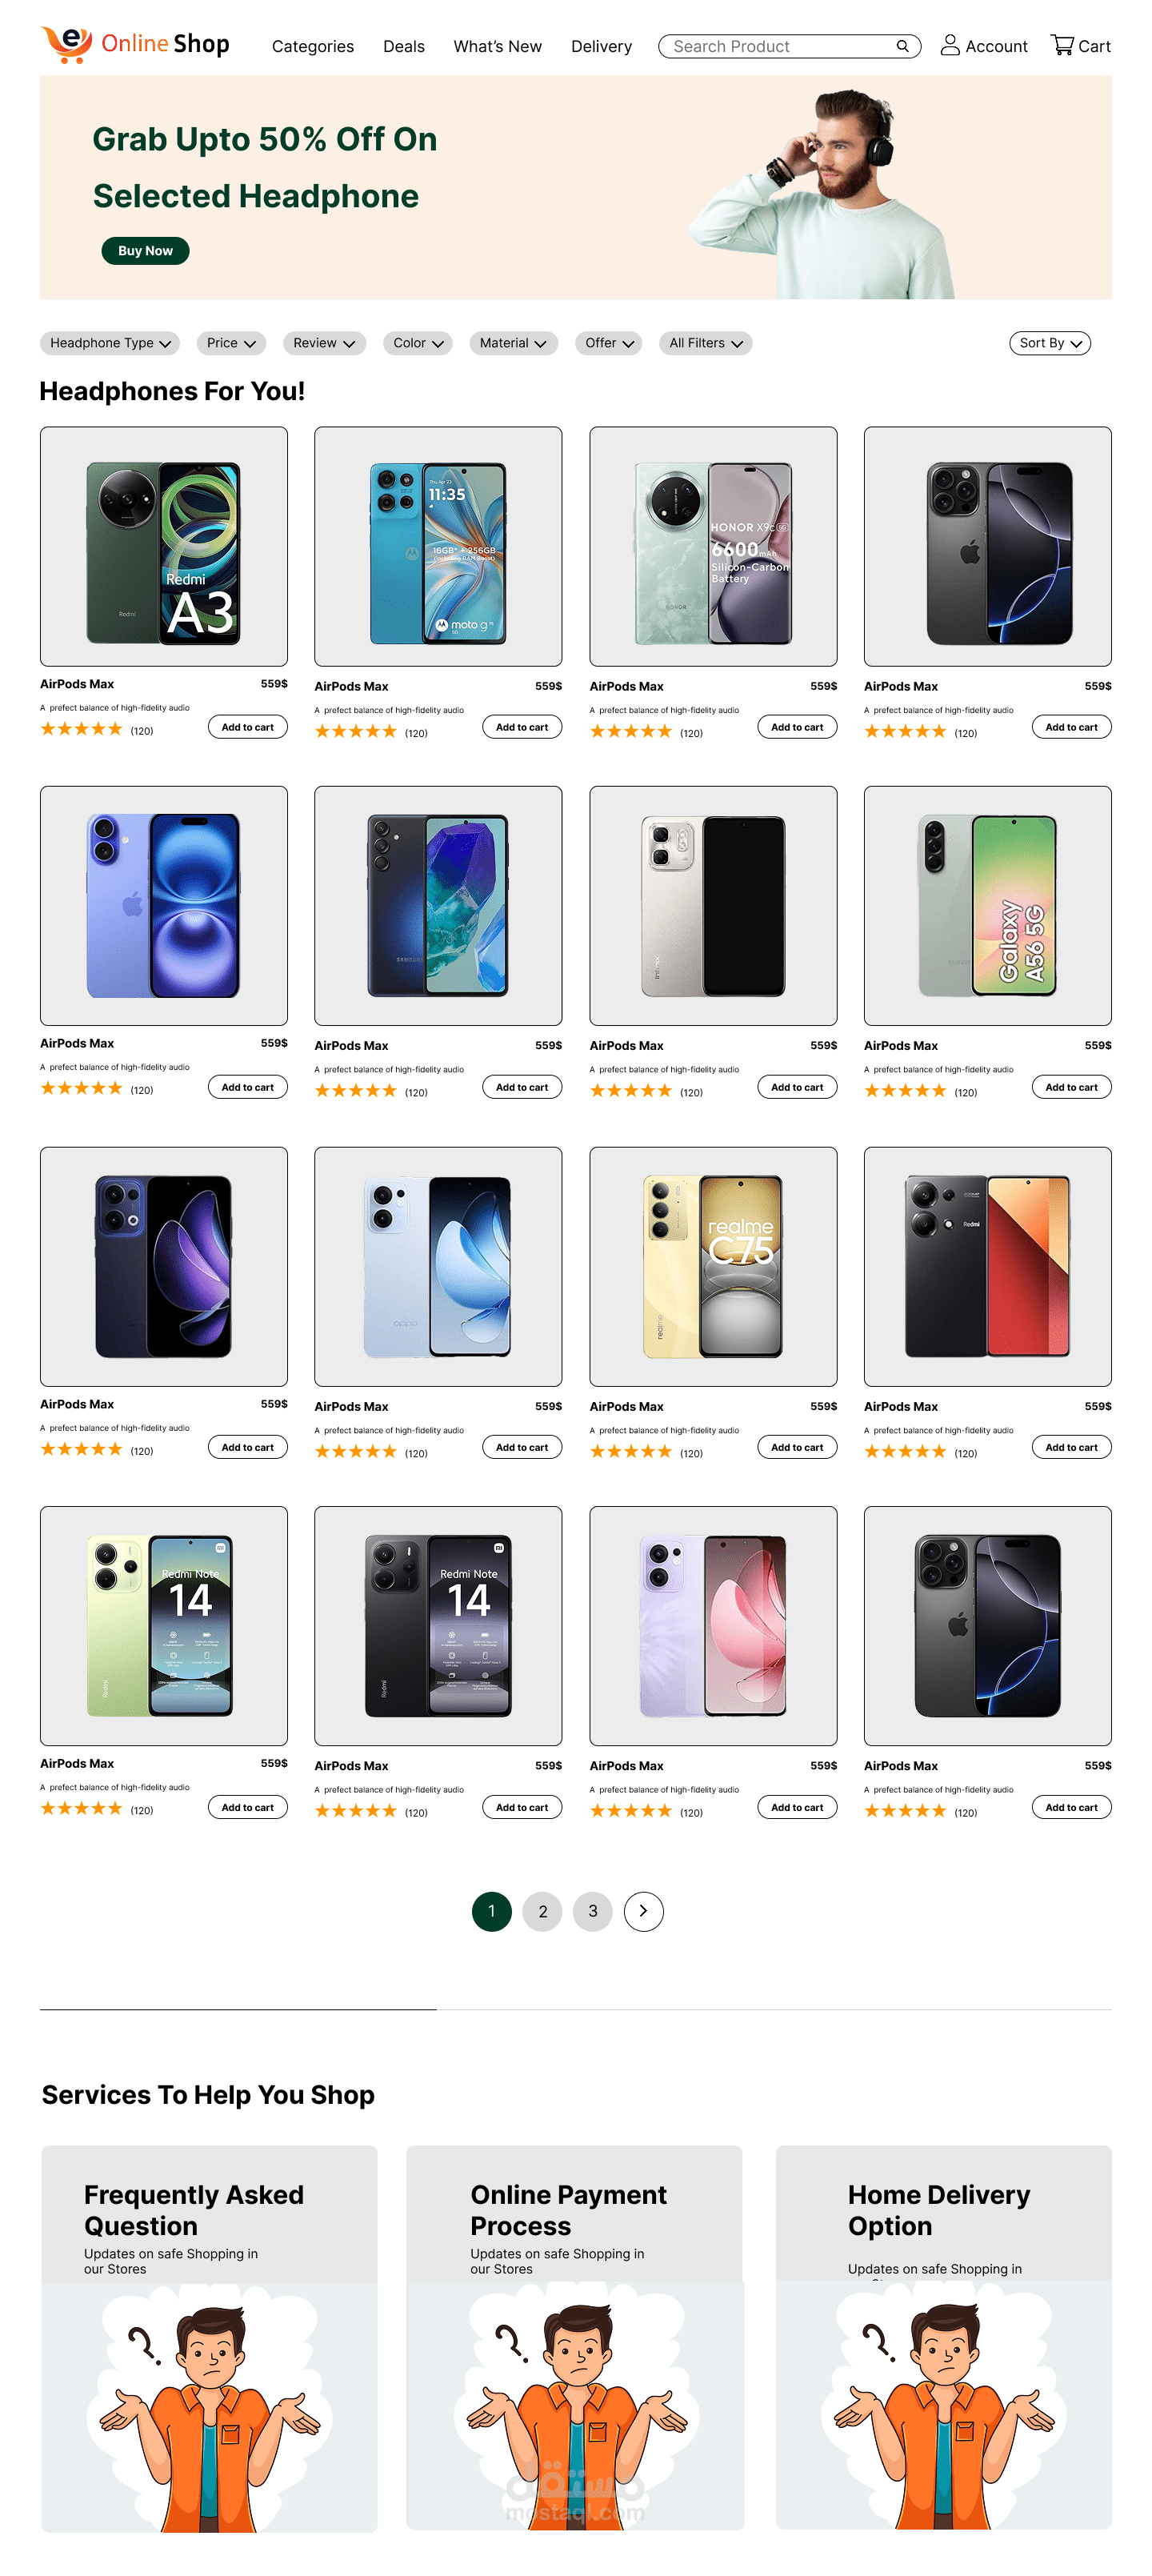Open the shopping Cart icon

[1062, 45]
